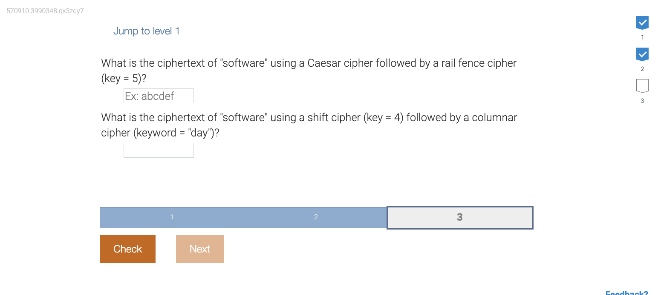Switch to level 2 on the progress bar

tap(315, 217)
